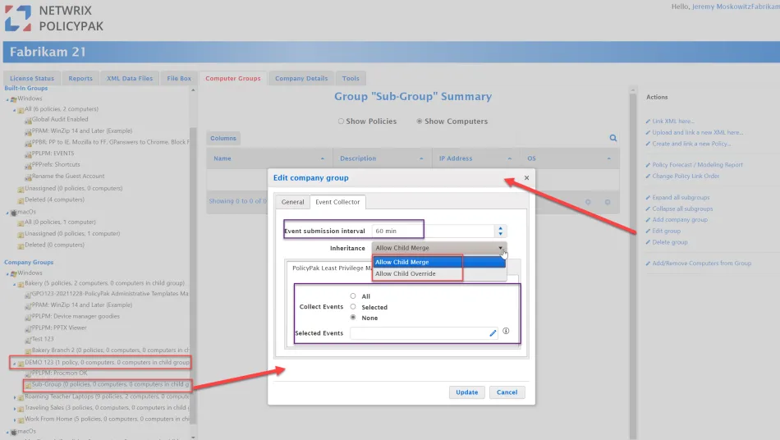Image resolution: width=780 pixels, height=440 pixels.
Task: Select the All radio button for Collect Events
Action: pyautogui.click(x=353, y=296)
